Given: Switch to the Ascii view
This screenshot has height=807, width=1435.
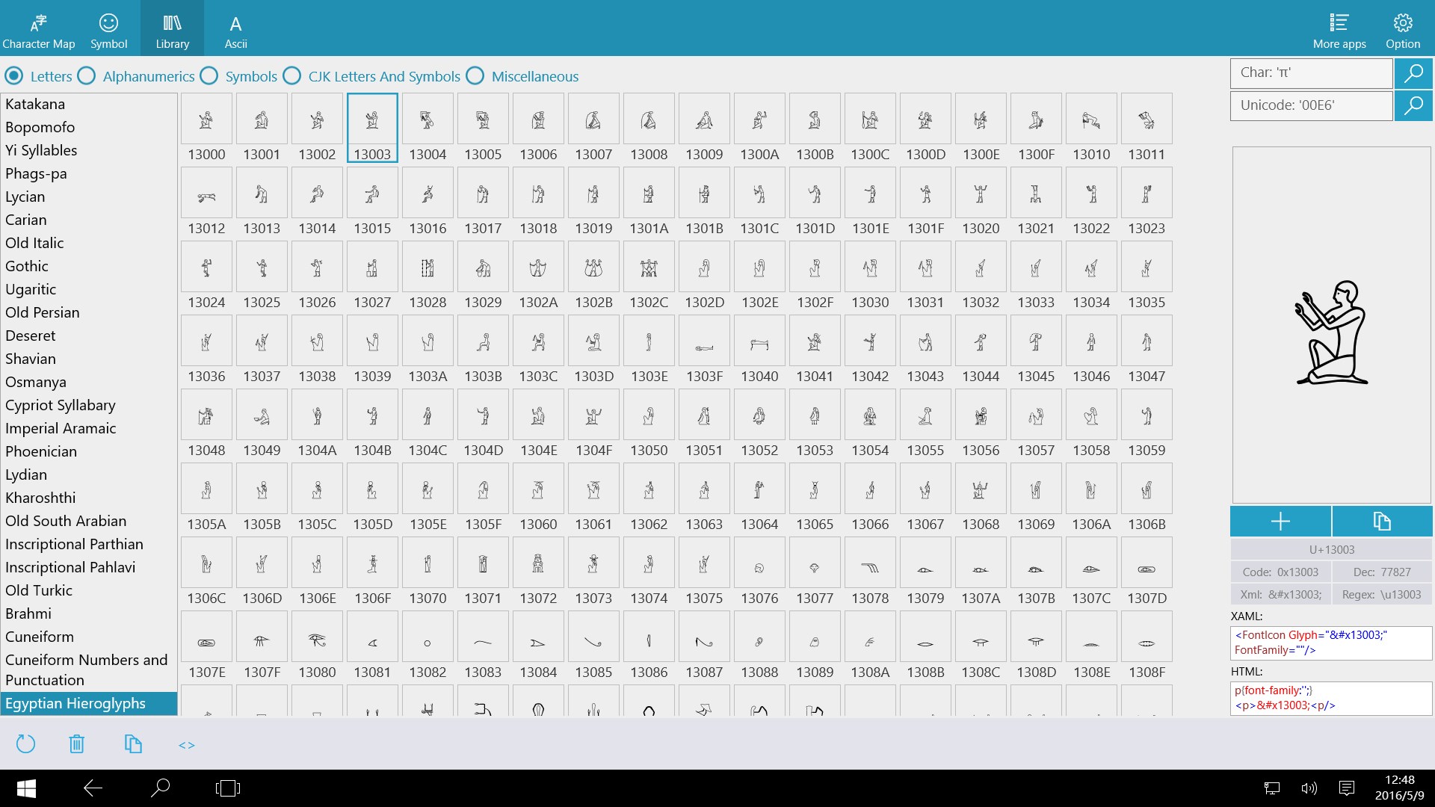Looking at the screenshot, I should click(235, 30).
